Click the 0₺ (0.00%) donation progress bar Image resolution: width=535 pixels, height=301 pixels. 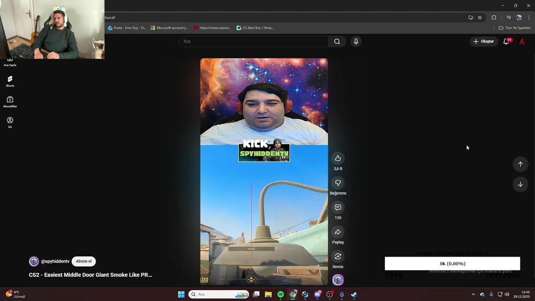click(452, 263)
